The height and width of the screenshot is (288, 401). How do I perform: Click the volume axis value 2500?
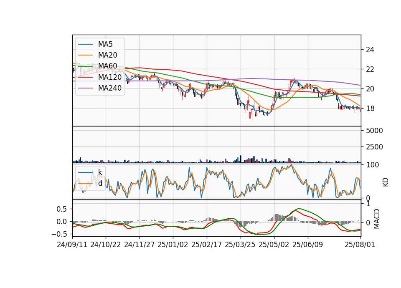374,147
